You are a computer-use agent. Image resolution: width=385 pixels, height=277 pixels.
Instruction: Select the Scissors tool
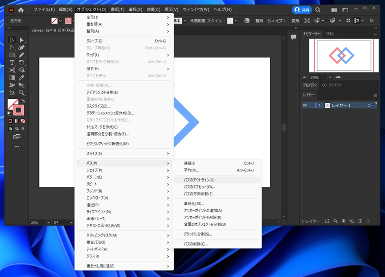12,70
